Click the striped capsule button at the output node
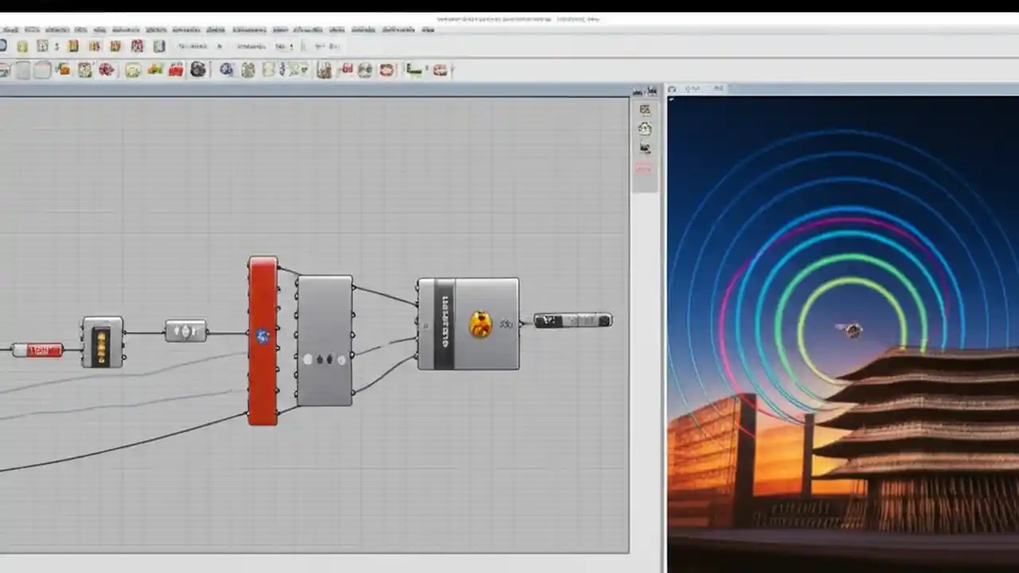The image size is (1019, 573). coord(572,321)
